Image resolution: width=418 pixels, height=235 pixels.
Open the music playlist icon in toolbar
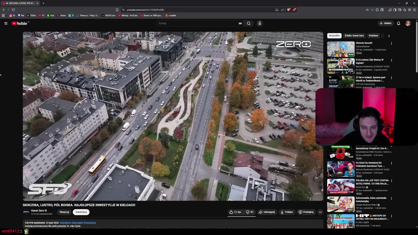point(390,10)
